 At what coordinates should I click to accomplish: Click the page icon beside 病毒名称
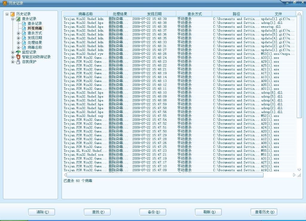[x=24, y=47]
